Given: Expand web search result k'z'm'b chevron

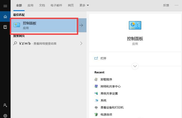Looking at the screenshot, I should tap(81, 43).
